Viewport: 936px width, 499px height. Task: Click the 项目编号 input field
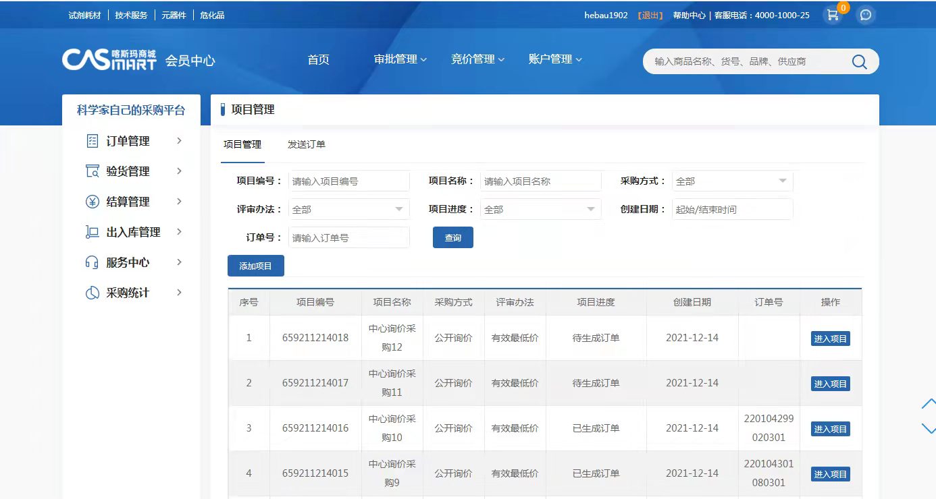[348, 181]
